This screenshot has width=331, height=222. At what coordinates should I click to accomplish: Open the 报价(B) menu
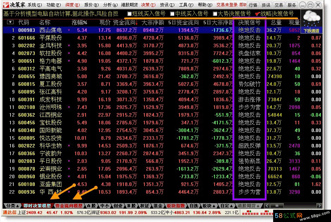pos(92,5)
